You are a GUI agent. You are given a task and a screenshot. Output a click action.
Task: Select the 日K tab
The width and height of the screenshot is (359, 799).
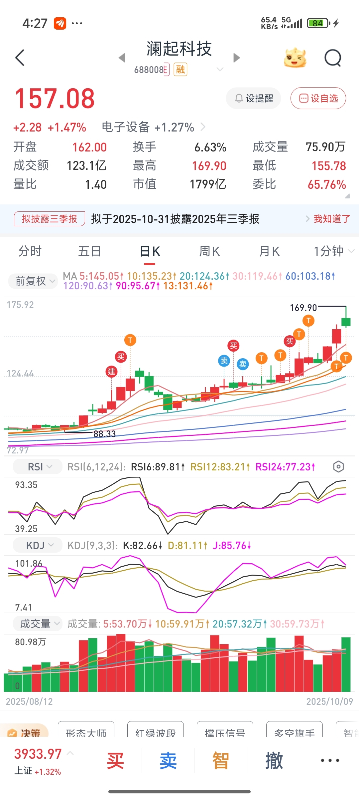150,251
